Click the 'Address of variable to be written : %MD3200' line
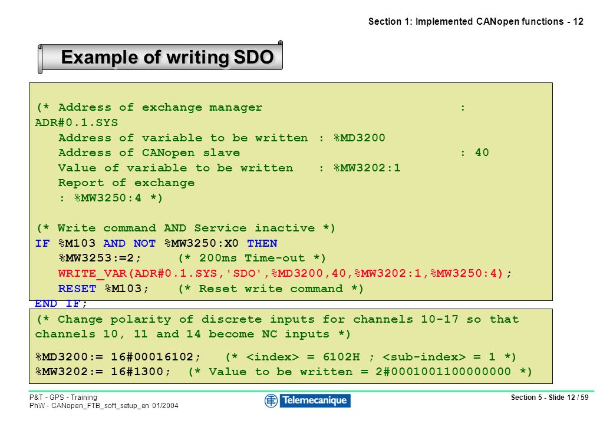The height and width of the screenshot is (424, 613). [x=222, y=138]
